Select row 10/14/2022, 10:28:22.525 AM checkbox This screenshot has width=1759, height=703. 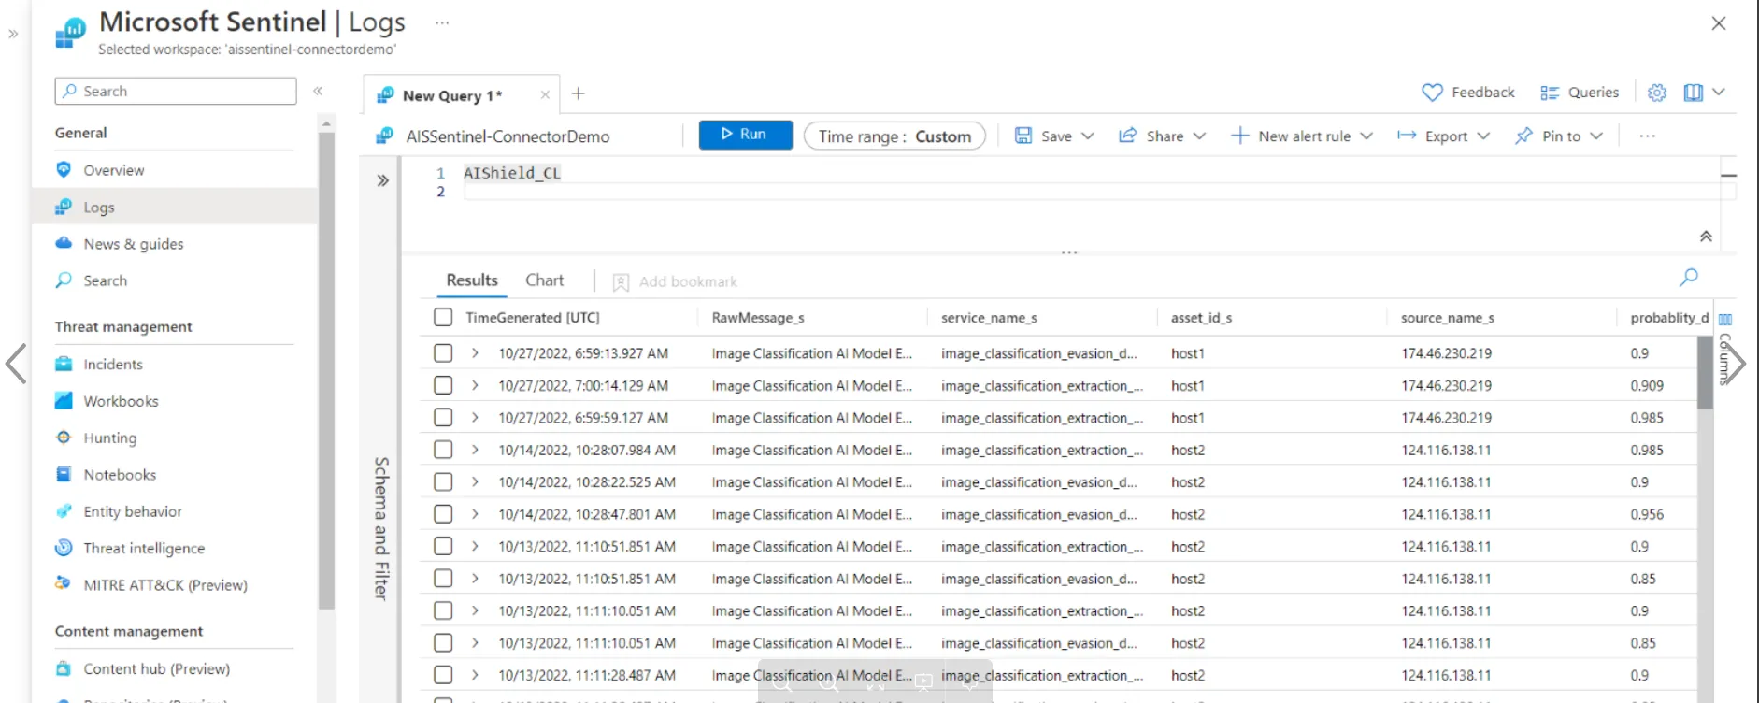point(443,482)
